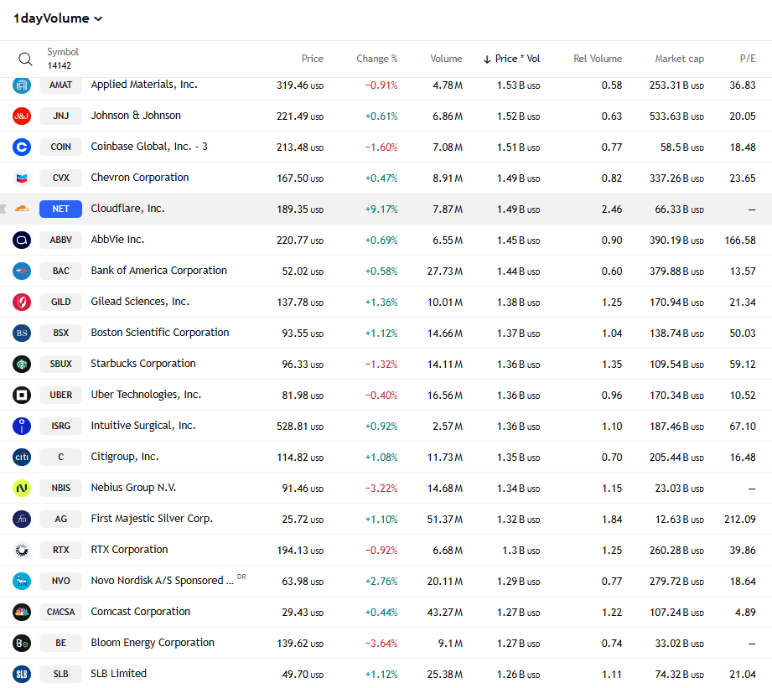Click the flag marker on Cloudflare row

click(3, 210)
